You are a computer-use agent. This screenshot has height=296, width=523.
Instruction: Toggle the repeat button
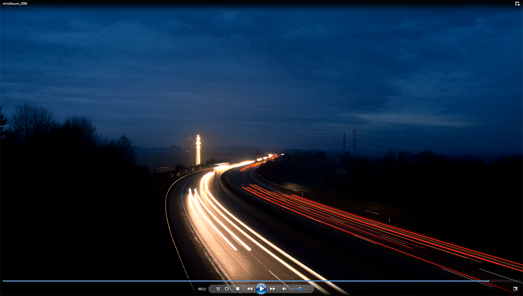point(227,289)
